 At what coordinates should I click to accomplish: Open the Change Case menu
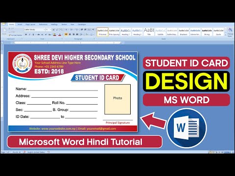[x=50, y=35]
